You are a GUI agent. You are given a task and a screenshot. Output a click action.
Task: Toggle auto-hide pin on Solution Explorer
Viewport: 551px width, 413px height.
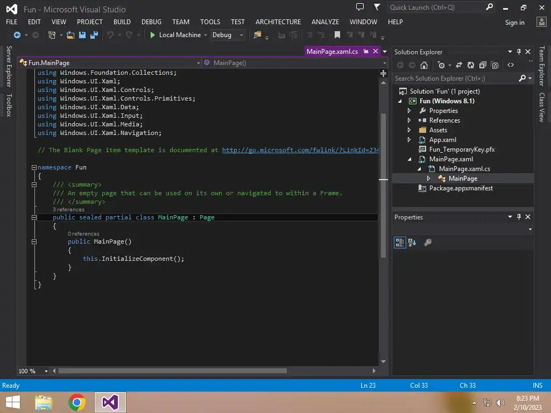point(519,52)
